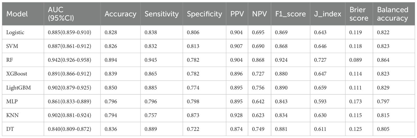Select the DT row label
This screenshot has width=417, height=138.
coord(9,129)
